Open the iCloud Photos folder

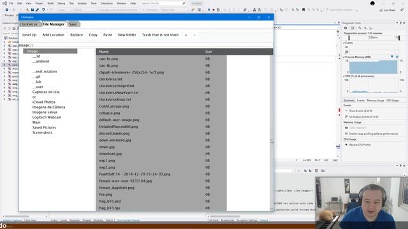pyautogui.click(x=44, y=102)
